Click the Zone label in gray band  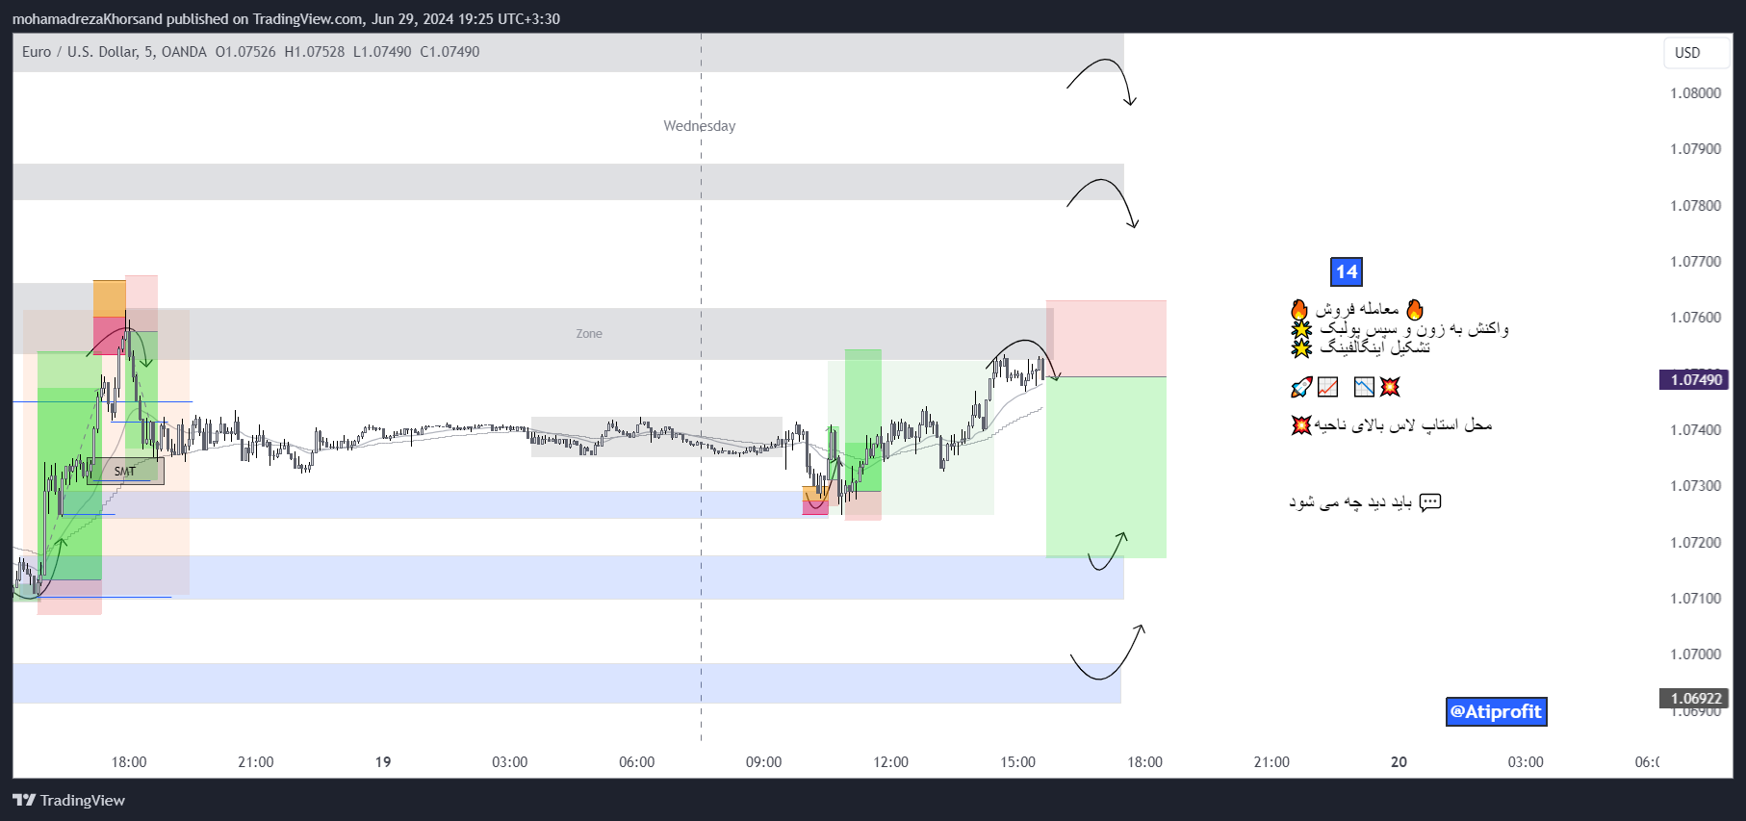point(589,334)
